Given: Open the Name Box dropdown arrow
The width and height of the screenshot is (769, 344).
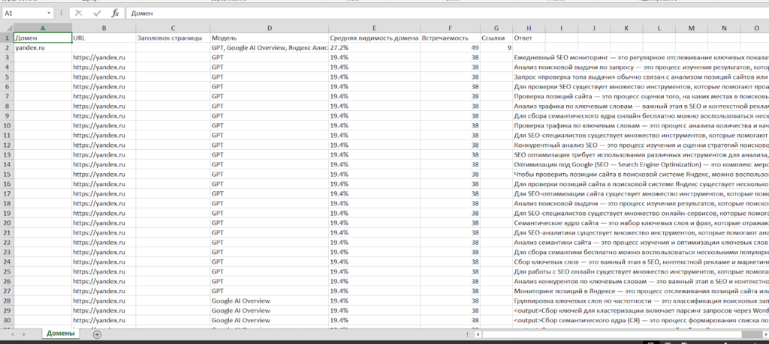Looking at the screenshot, I should pyautogui.click(x=49, y=13).
